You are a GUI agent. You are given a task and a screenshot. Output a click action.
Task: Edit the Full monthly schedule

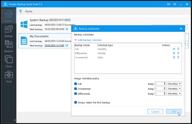coord(174,49)
